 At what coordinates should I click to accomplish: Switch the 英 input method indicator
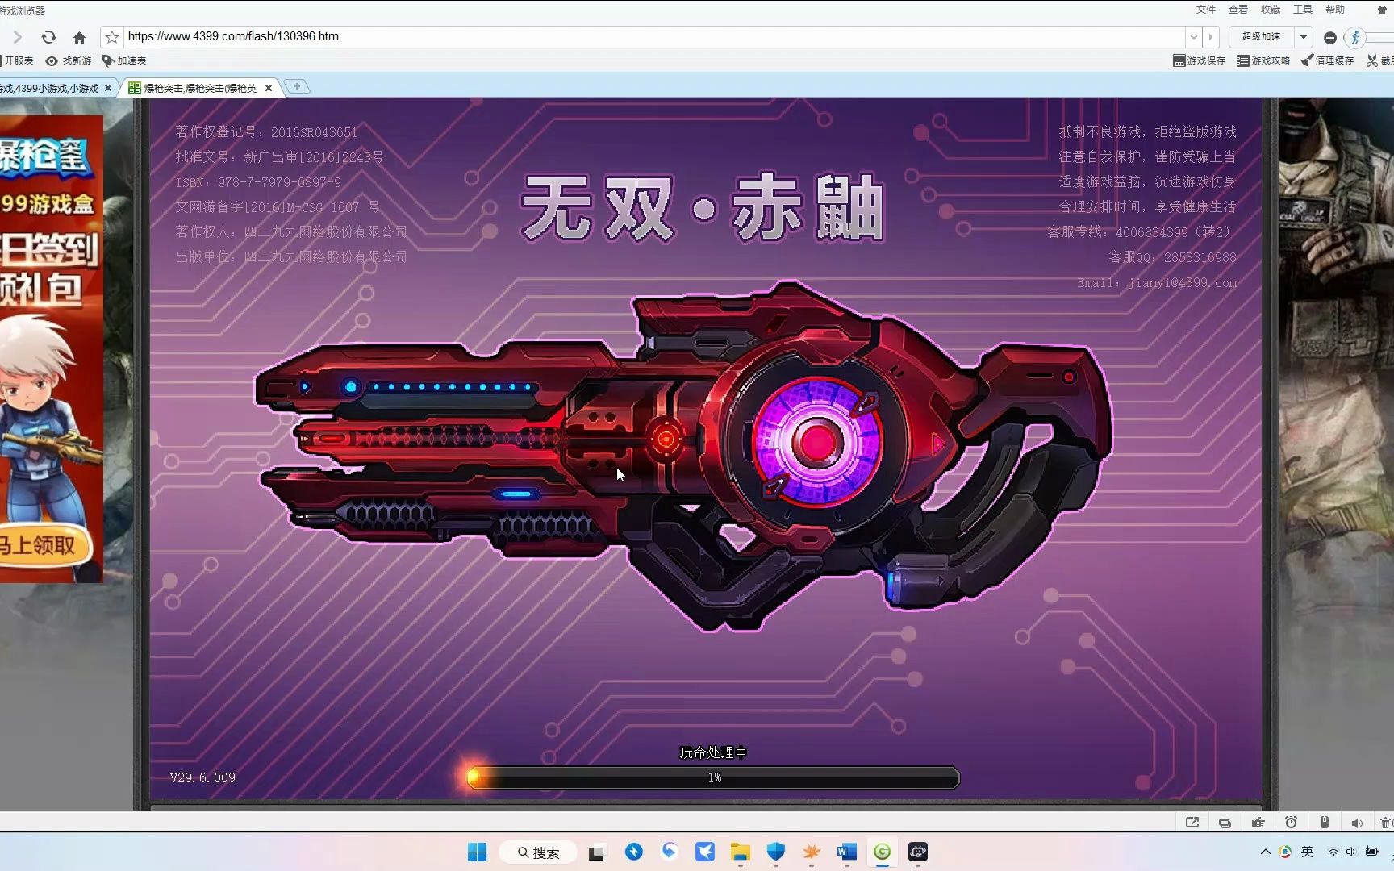coord(1307,852)
